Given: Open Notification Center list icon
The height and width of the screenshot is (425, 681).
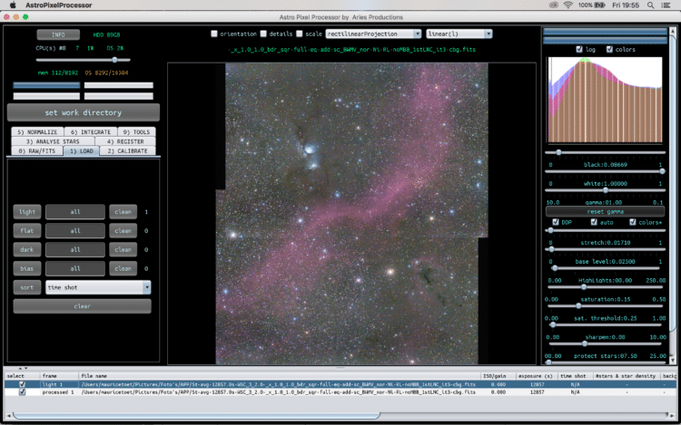Looking at the screenshot, I should [666, 5].
